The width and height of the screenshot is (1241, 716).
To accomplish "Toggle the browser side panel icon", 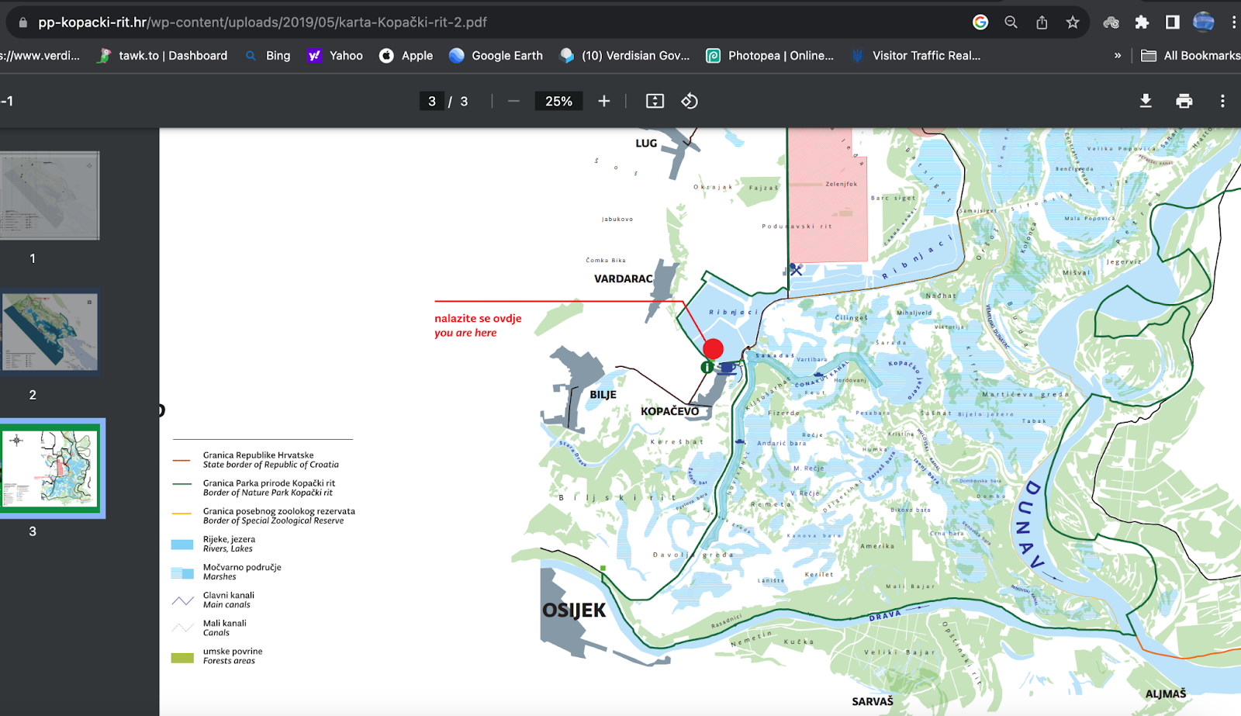I will coord(1173,22).
